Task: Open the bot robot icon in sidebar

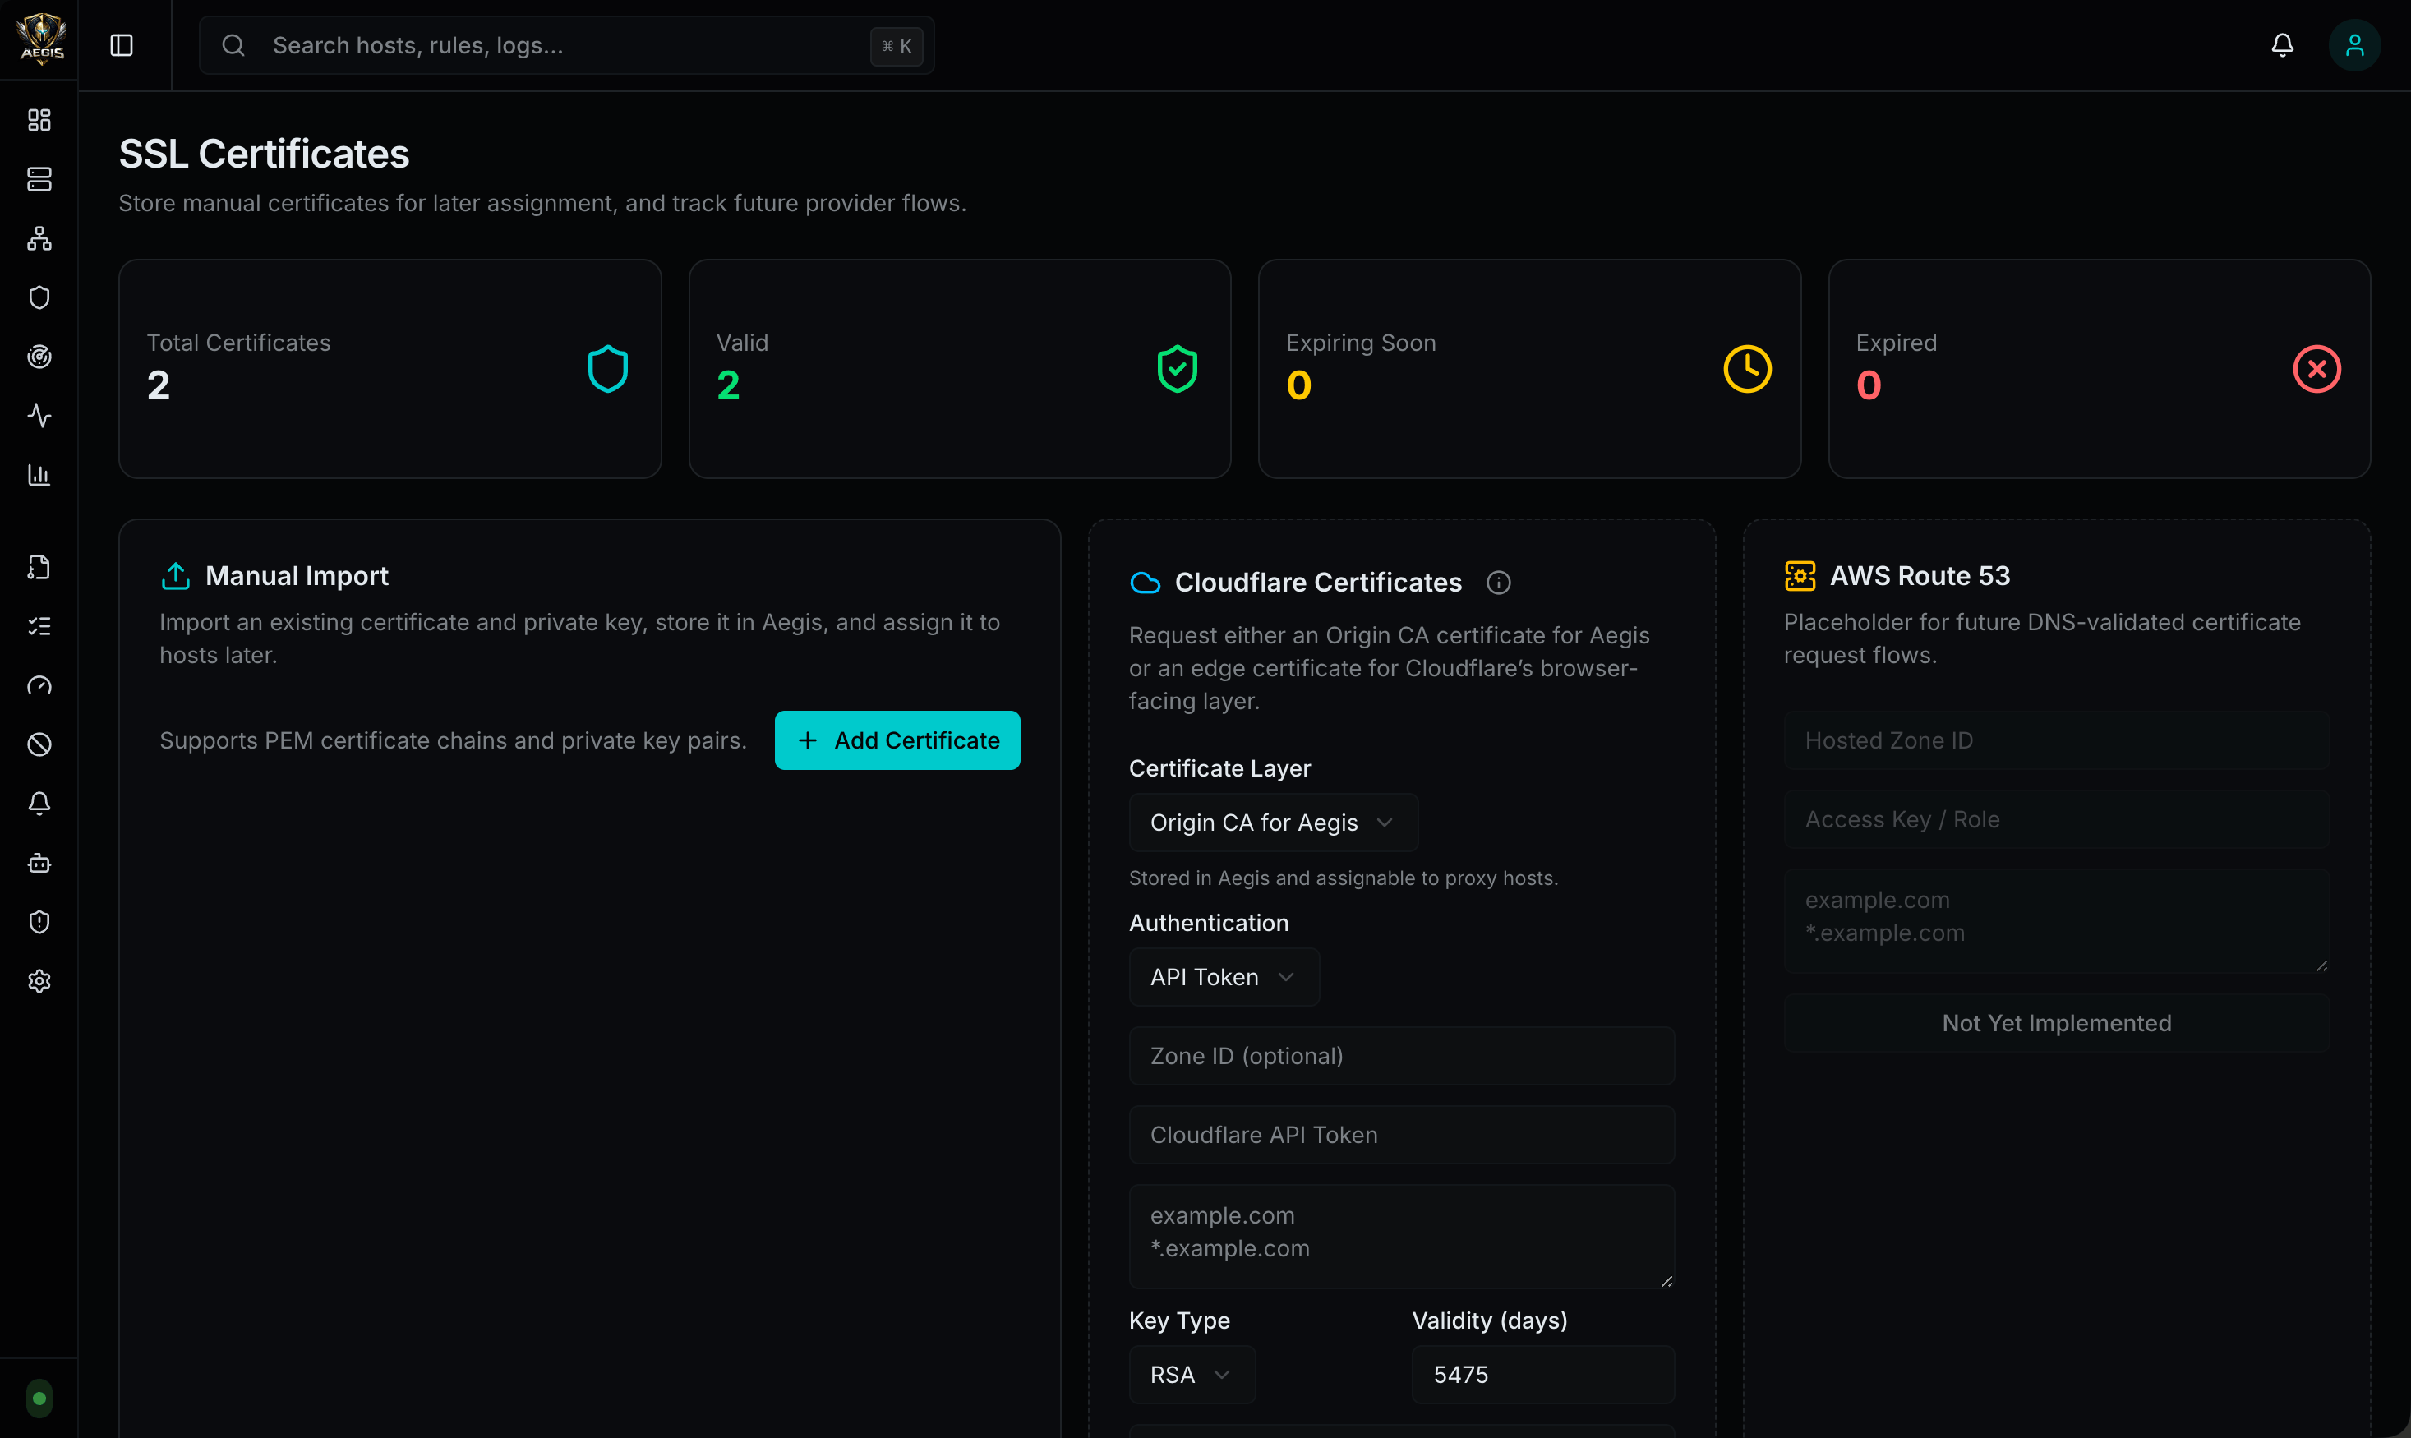Action: pos(39,863)
